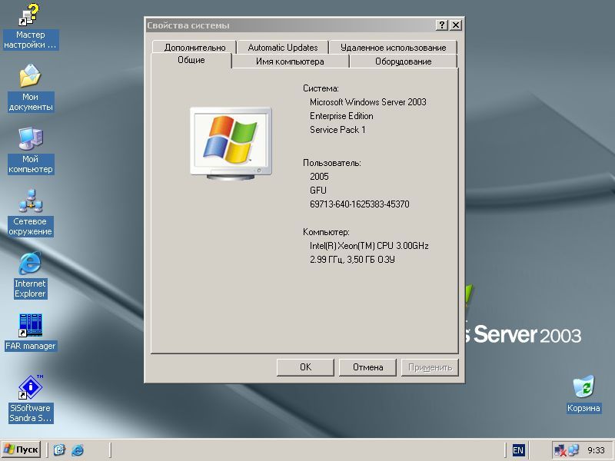Open the Automatic Updates tab

point(283,48)
